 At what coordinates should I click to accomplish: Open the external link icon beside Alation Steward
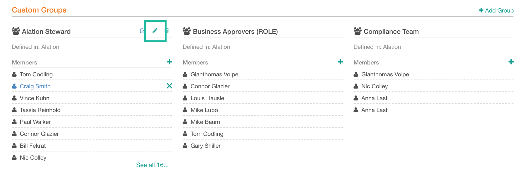[x=142, y=31]
